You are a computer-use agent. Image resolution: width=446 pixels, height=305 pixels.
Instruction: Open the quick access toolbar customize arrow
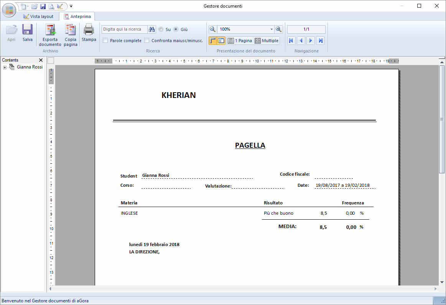tap(71, 6)
